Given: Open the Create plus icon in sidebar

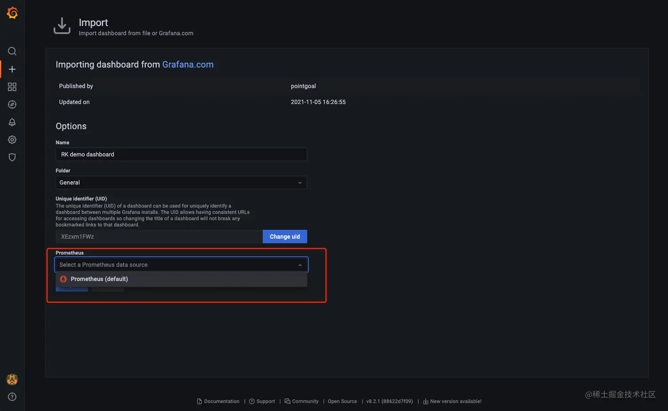Looking at the screenshot, I should click(12, 69).
